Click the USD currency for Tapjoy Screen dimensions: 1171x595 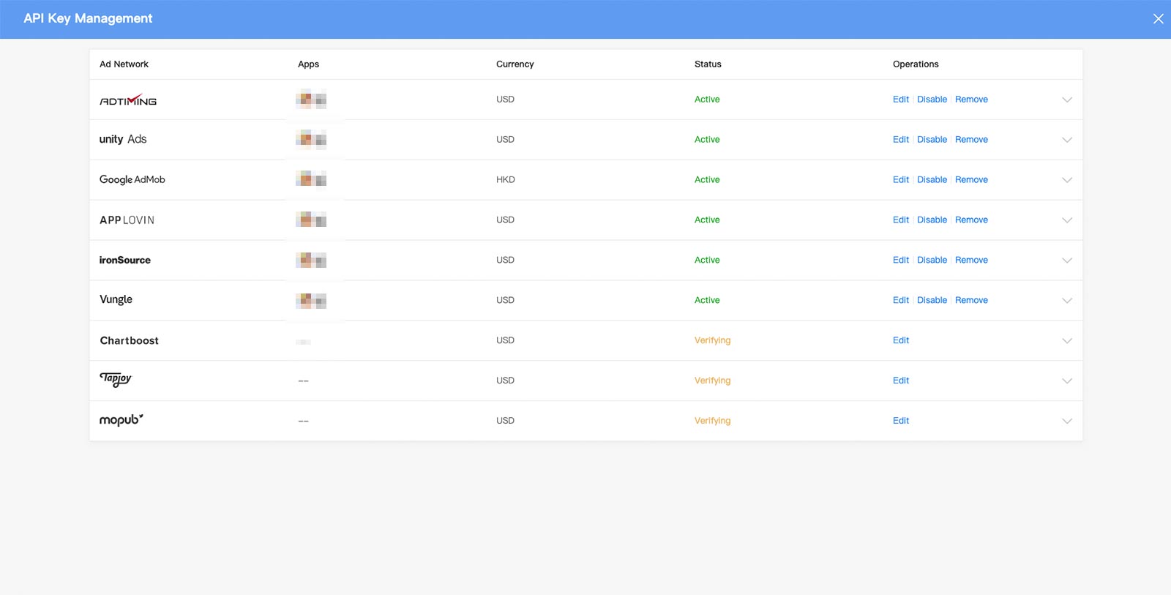505,381
